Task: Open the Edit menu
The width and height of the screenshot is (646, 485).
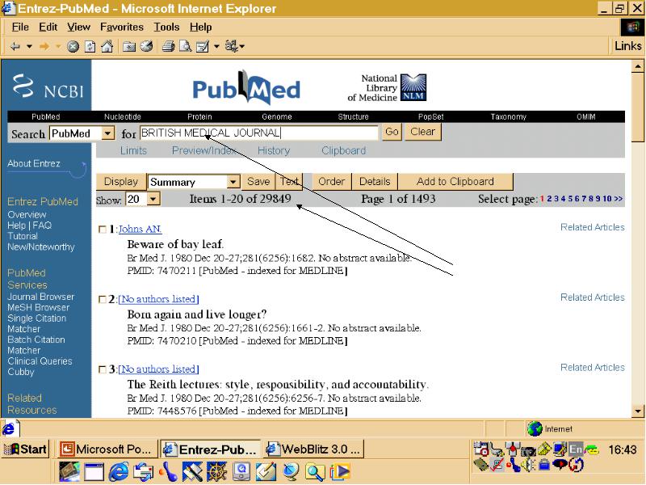Action: click(48, 27)
